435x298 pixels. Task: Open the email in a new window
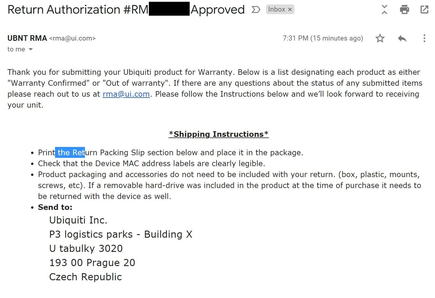[x=424, y=9]
